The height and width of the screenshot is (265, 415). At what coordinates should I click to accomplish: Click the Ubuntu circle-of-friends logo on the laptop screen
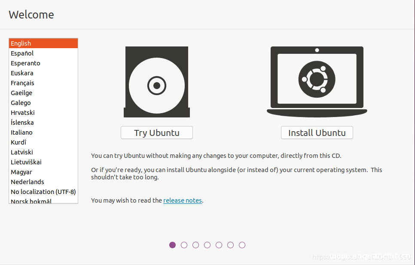tap(317, 78)
